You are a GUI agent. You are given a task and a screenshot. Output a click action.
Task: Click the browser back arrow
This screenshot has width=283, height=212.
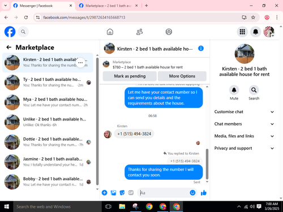pos(6,18)
